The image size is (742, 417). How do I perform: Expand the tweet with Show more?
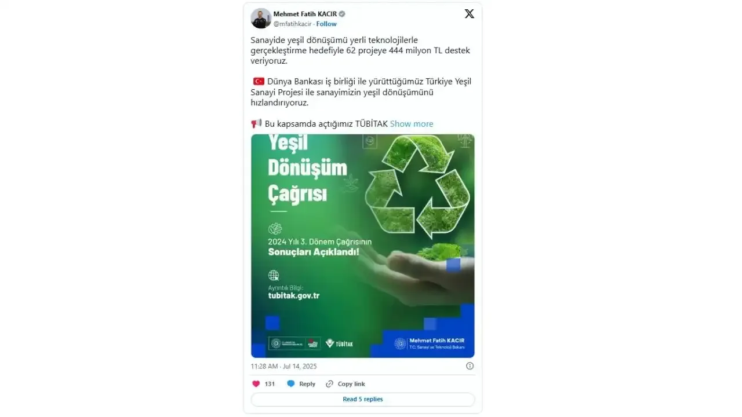coord(412,124)
